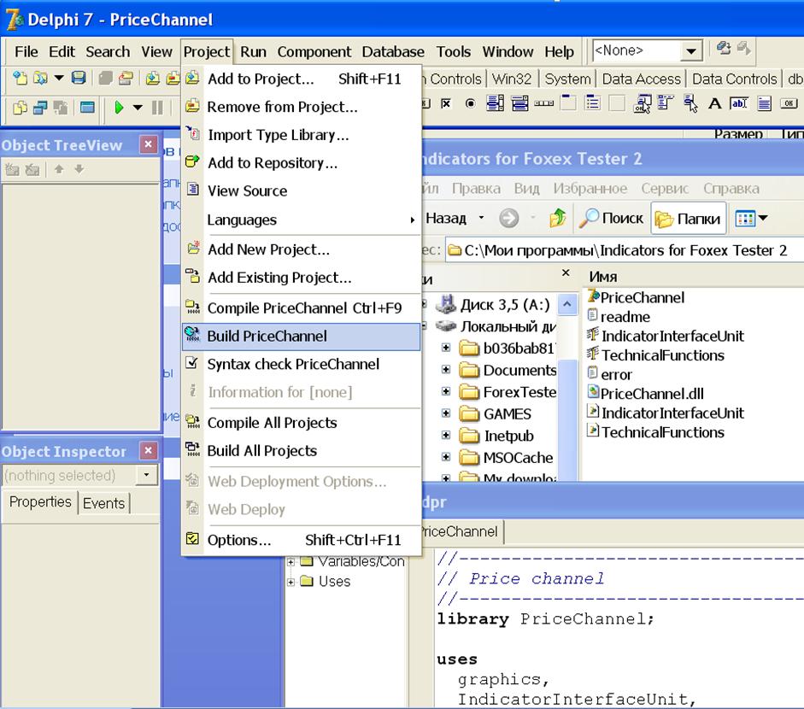Click the Run green arrow button
This screenshot has width=804, height=709.
click(x=119, y=107)
